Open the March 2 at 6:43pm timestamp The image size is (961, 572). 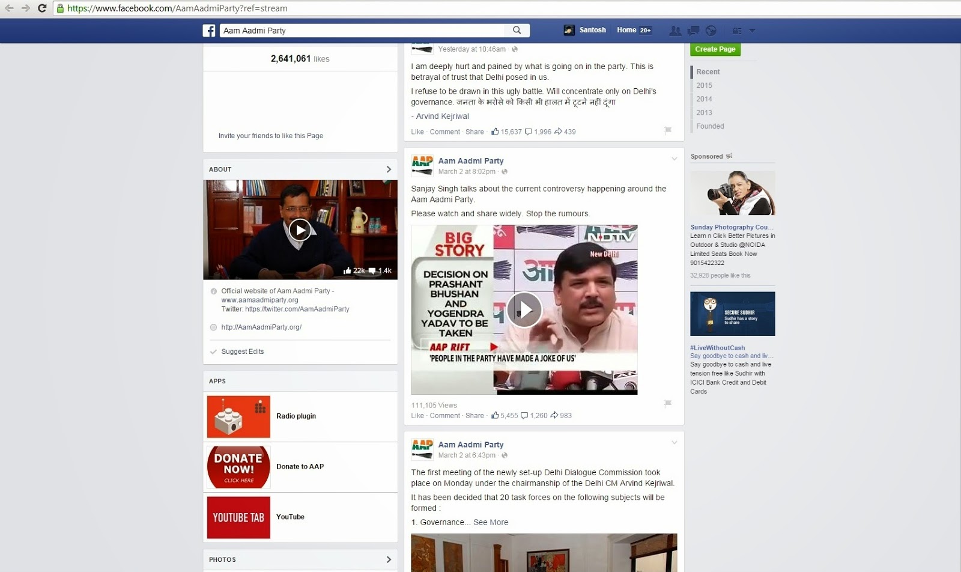click(x=467, y=455)
